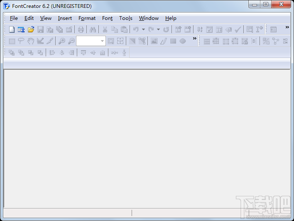Click the Undo arrow icon
The image size is (294, 221).
click(x=136, y=29)
